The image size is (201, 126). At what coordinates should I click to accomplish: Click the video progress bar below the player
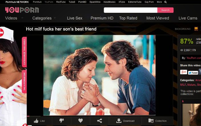click(x=100, y=116)
